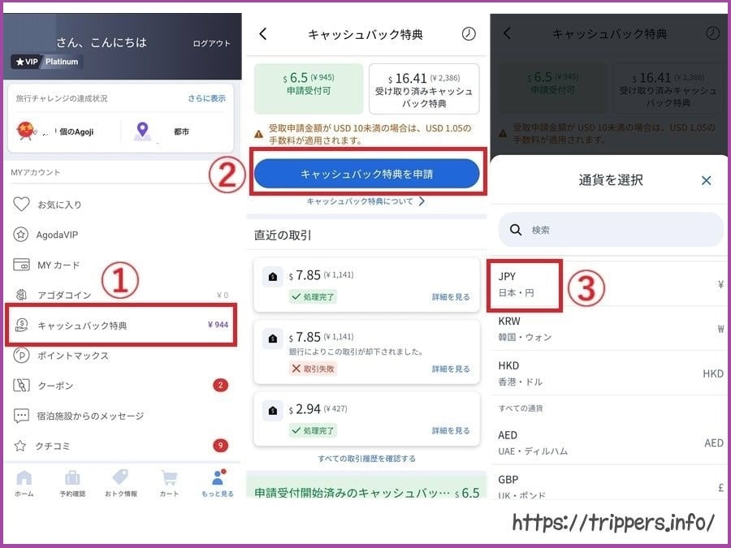Tap the ホーム icon in bottom bar
This screenshot has height=548, width=731.
coord(24,483)
